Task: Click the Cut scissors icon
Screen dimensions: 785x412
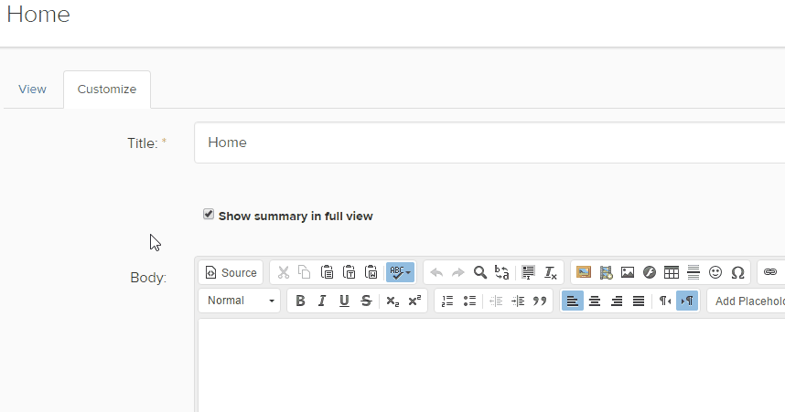Action: click(x=284, y=272)
